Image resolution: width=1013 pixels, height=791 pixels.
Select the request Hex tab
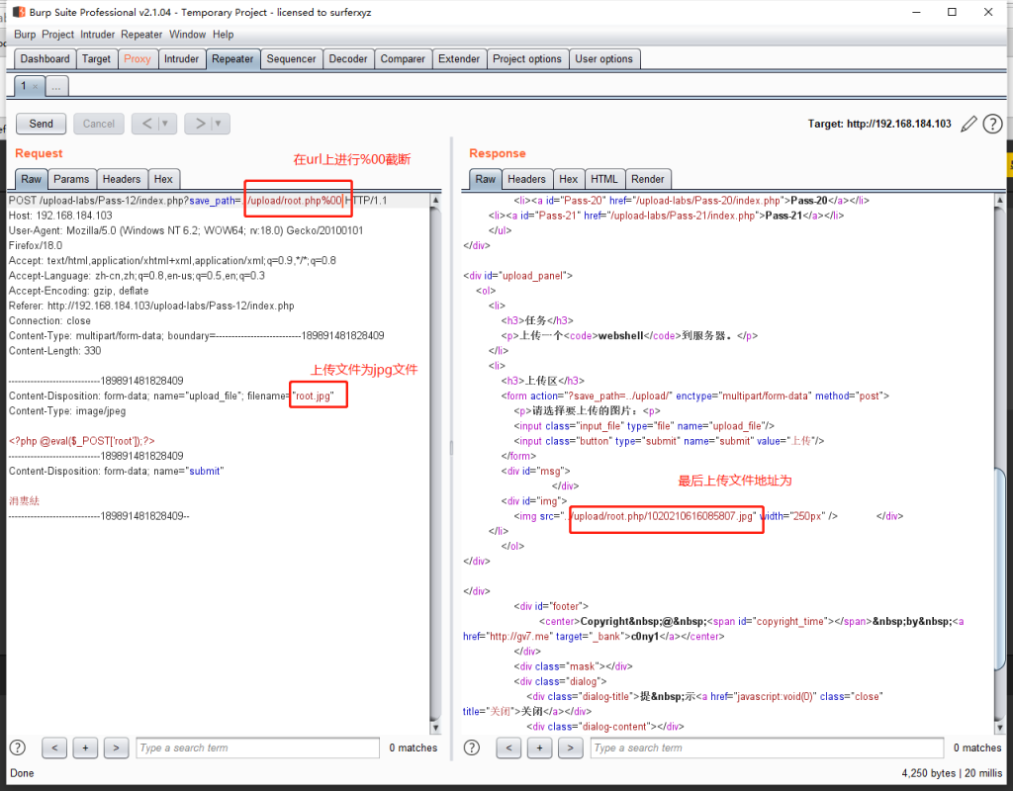pos(163,179)
